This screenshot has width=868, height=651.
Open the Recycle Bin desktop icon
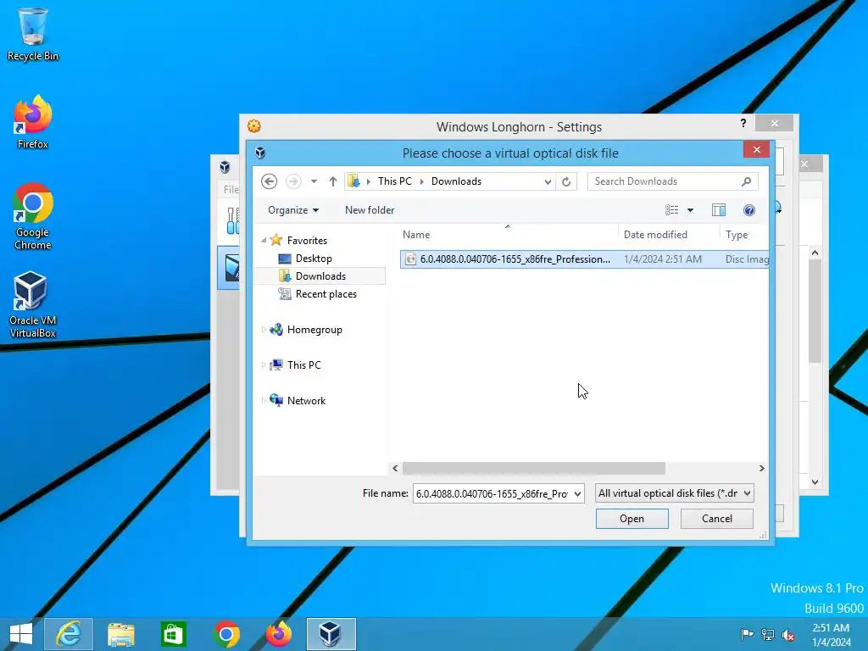click(33, 33)
